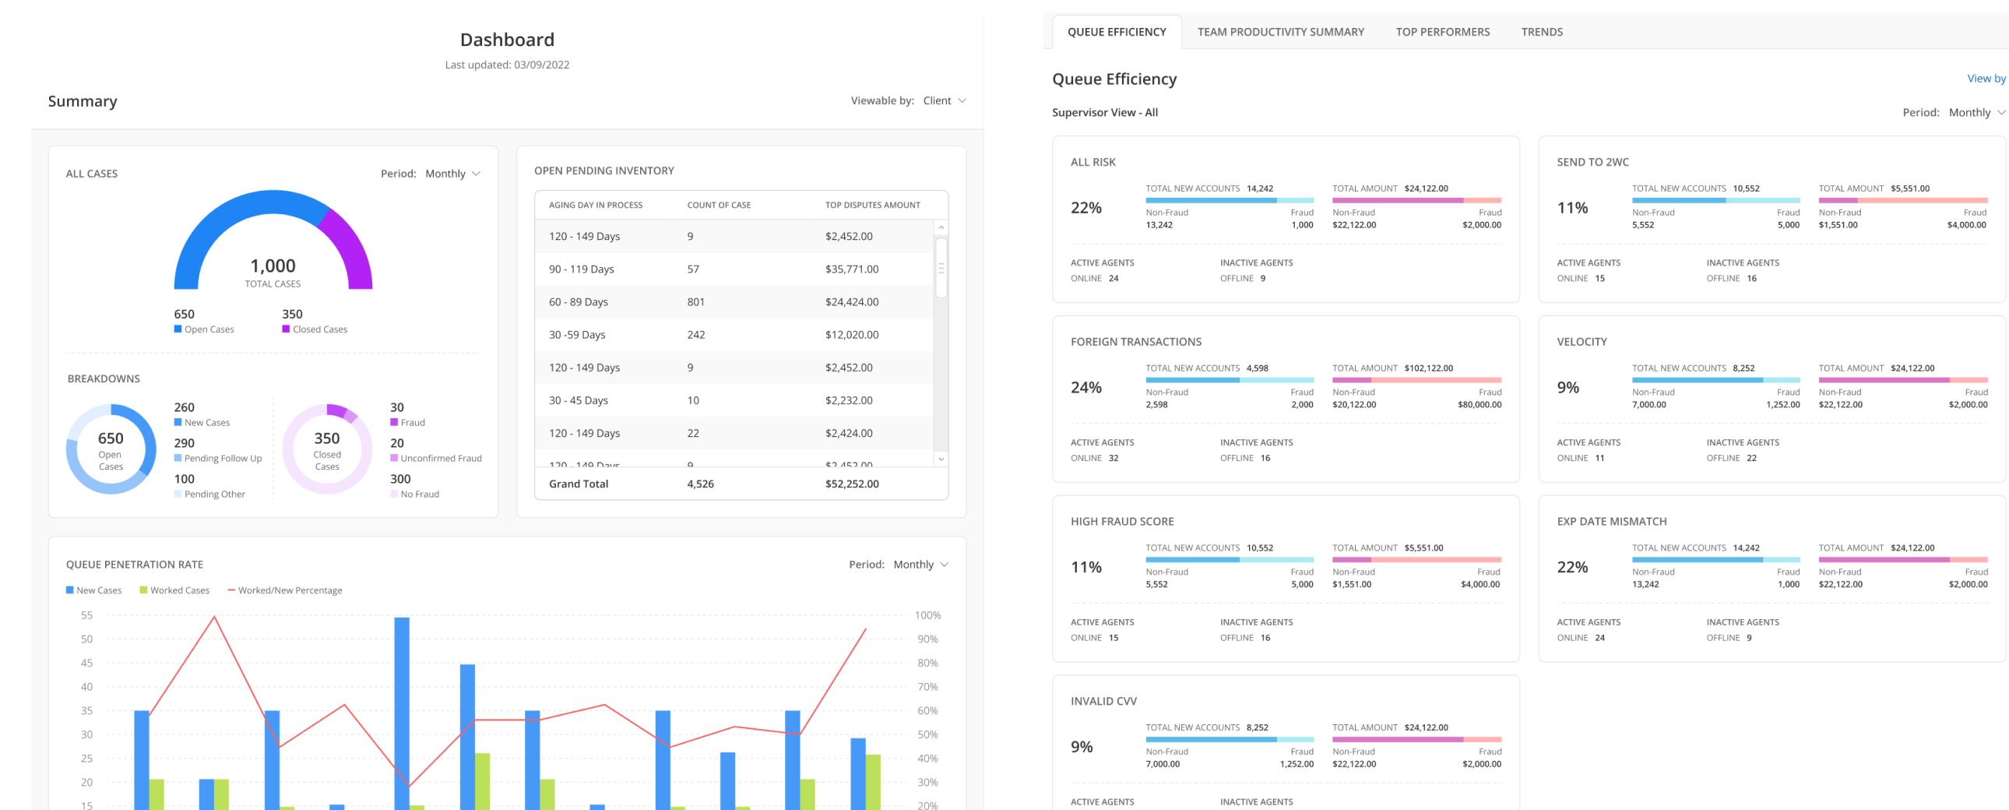The height and width of the screenshot is (810, 2009).
Task: Open the Invalid CVV card title
Action: tap(1103, 701)
